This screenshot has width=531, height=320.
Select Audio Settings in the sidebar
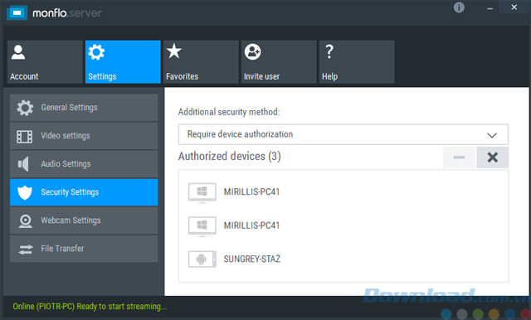click(x=84, y=164)
